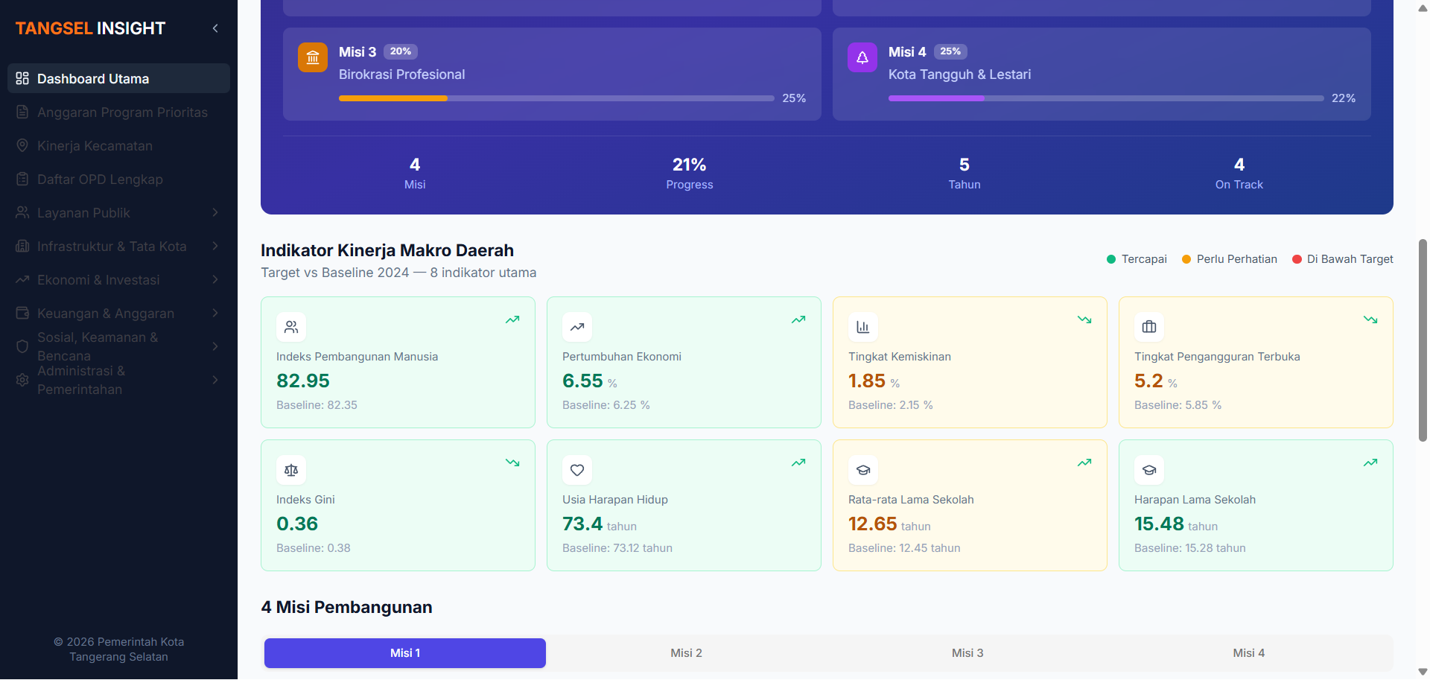Click the Misi 3 orange progress bar
Image resolution: width=1430 pixels, height=680 pixels.
(x=393, y=98)
